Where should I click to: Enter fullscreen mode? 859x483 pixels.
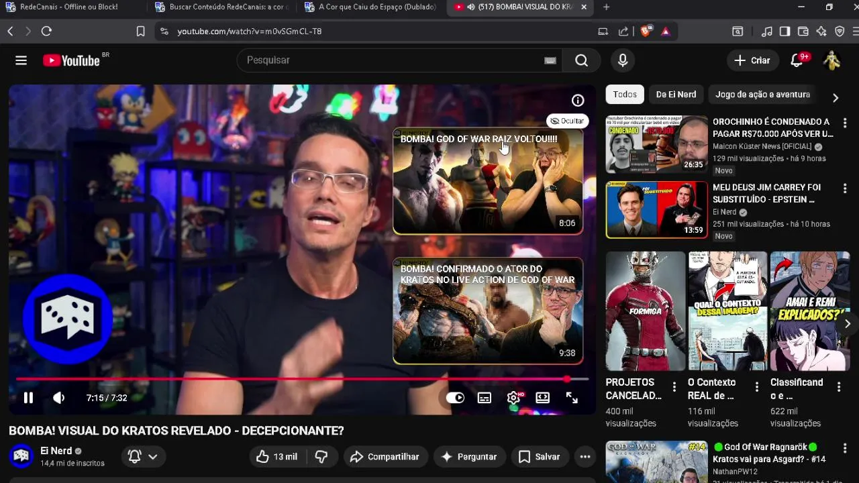(572, 398)
